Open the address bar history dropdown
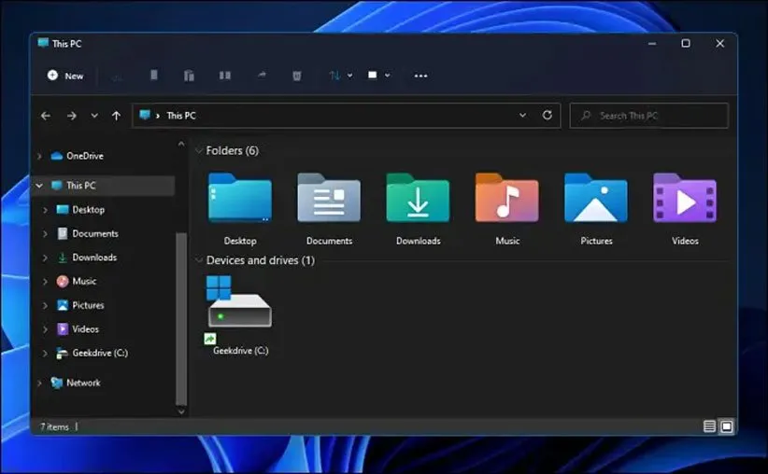 [522, 116]
